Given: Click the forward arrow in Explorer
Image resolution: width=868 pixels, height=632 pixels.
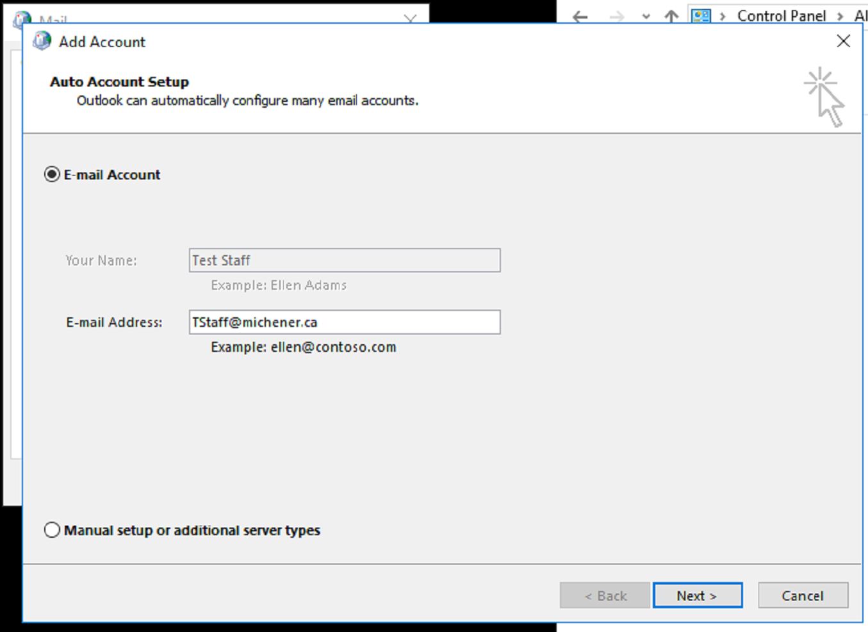Looking at the screenshot, I should 616,17.
